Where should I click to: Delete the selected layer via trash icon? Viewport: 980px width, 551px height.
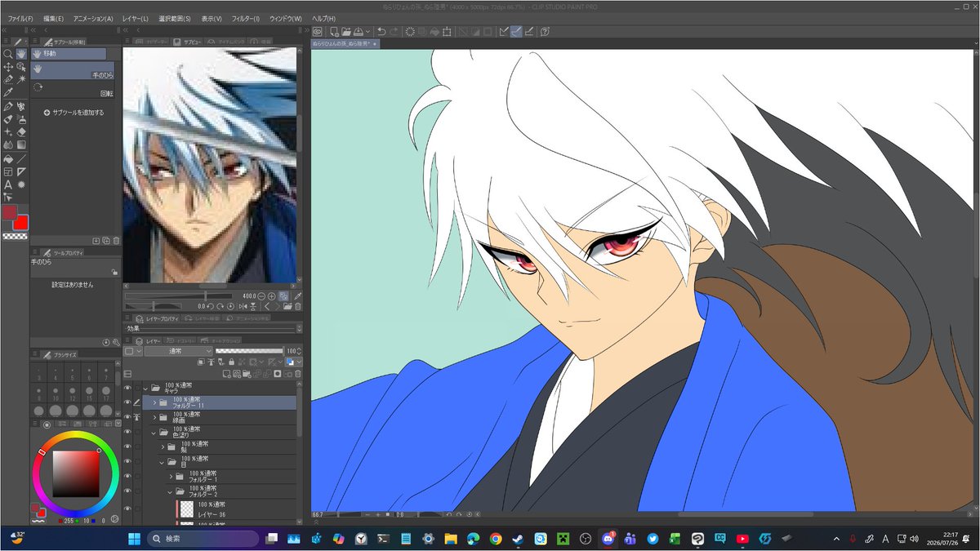pos(298,373)
